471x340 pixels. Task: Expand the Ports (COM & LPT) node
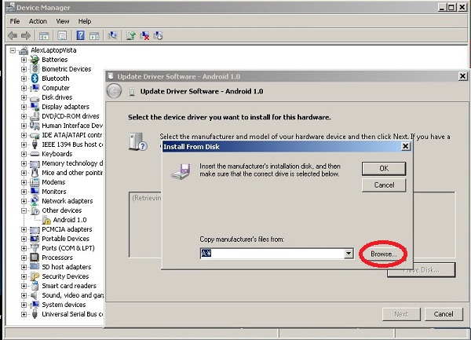coord(24,248)
